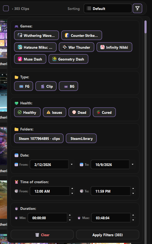Click the stopwatch icon beside Duration heading
The width and height of the screenshot is (152, 244).
pos(16,208)
